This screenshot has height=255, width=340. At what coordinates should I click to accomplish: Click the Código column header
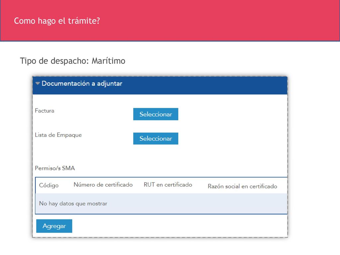click(49, 185)
